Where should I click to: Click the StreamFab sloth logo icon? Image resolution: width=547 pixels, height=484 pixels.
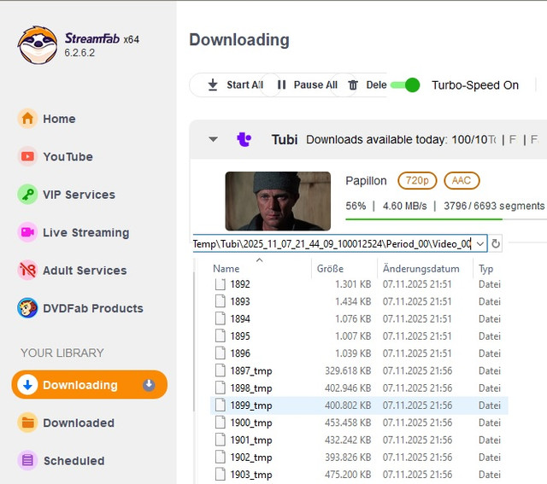pos(38,45)
